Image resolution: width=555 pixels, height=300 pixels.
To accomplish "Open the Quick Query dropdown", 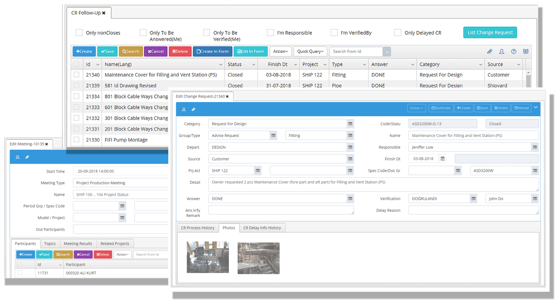I will point(310,52).
